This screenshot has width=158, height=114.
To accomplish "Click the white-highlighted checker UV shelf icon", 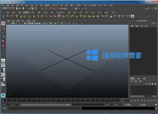I will (x=132, y=16).
